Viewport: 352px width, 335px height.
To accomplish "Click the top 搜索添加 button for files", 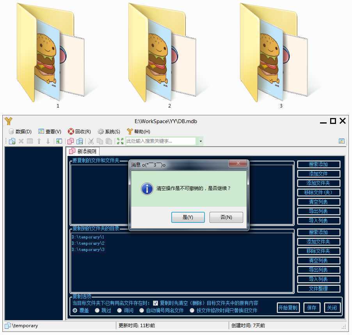I will point(318,164).
